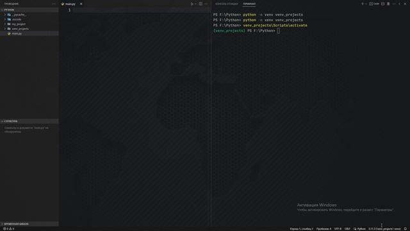
Task: Click the venv_projects folder icon
Action: click(9, 29)
